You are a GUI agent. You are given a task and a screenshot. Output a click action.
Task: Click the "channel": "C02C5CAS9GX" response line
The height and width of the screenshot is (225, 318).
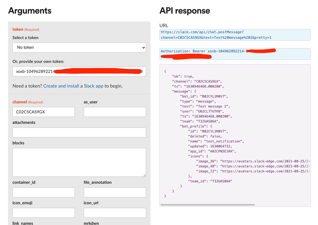coord(197,81)
